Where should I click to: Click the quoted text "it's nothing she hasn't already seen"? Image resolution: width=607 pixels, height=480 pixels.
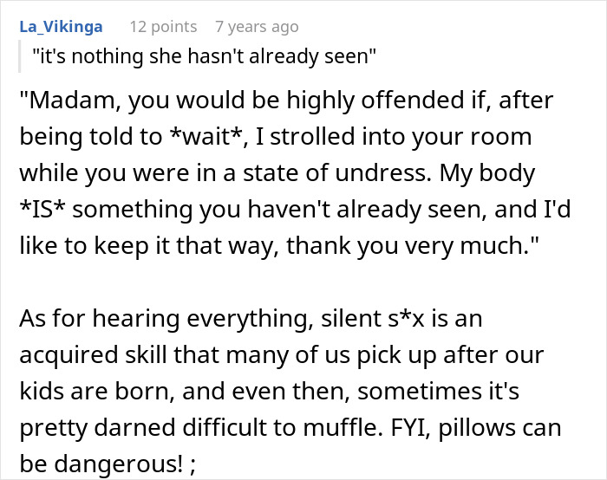[x=204, y=56]
